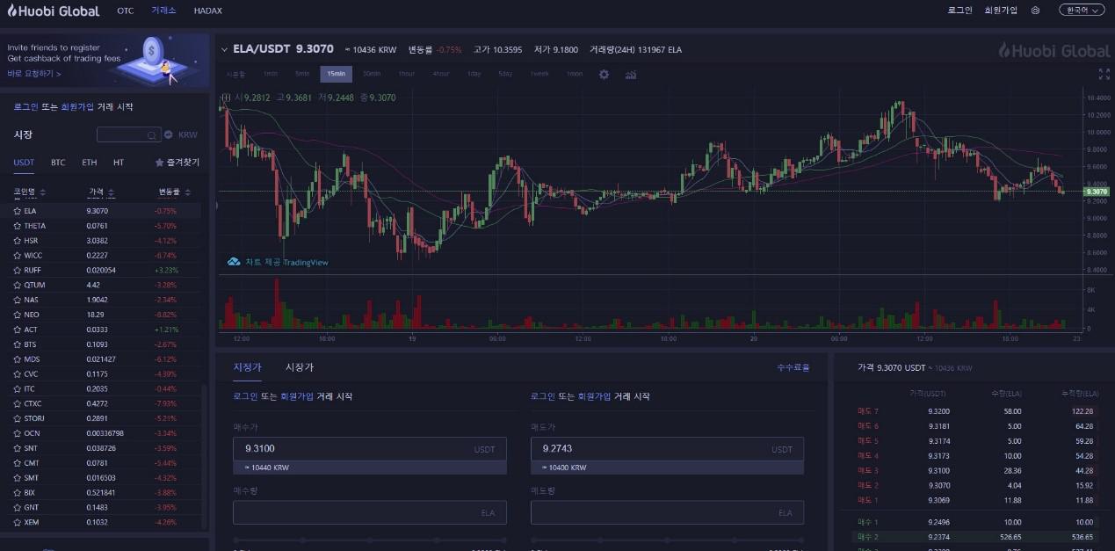Image resolution: width=1115 pixels, height=551 pixels.
Task: Favorite the THETA coin star
Action: [x=17, y=226]
